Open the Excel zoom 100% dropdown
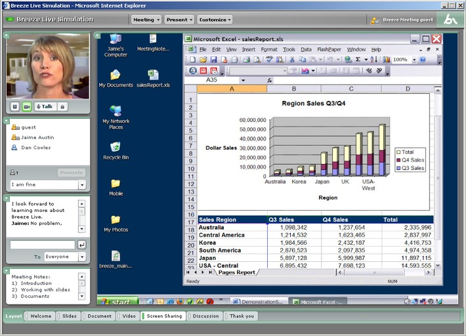This screenshot has height=336, width=466. click(414, 60)
